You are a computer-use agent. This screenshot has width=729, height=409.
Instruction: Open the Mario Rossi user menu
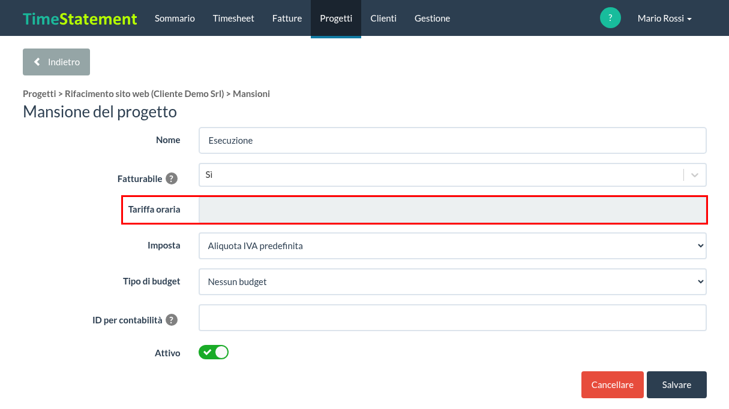pyautogui.click(x=665, y=19)
